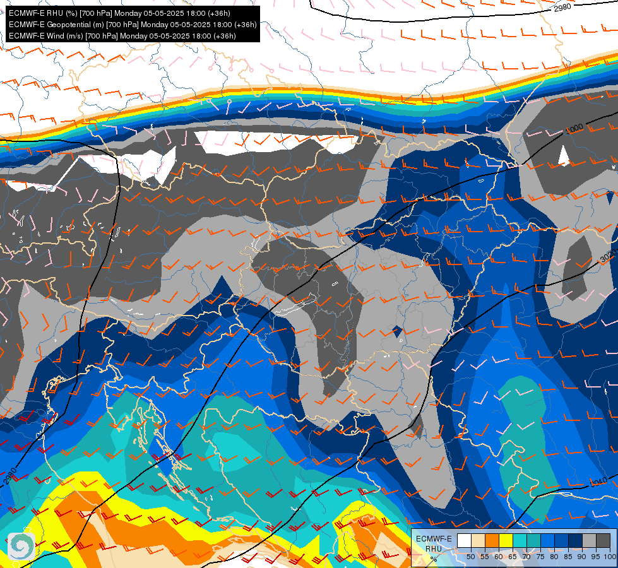Screen dimensions: 618x568
Task: Click the legend tick label 75
Action: click(x=540, y=557)
